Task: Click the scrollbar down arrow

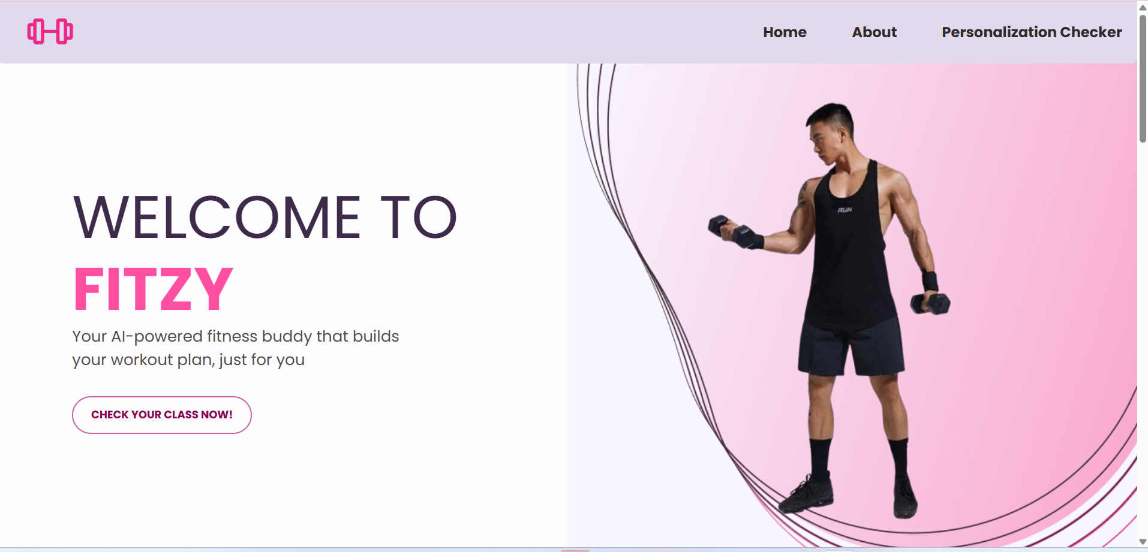Action: [1143, 541]
